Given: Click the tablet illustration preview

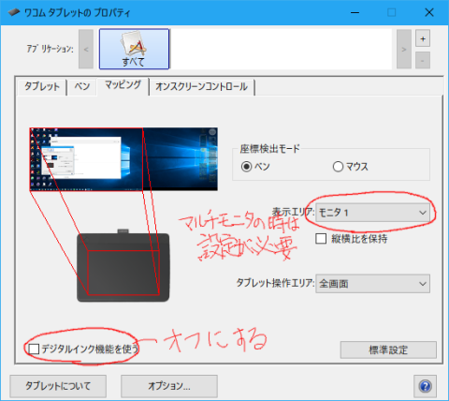Looking at the screenshot, I should point(123,266).
